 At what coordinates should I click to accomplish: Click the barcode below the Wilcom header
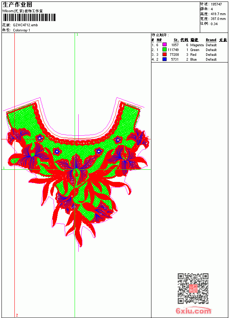[x=29, y=17]
